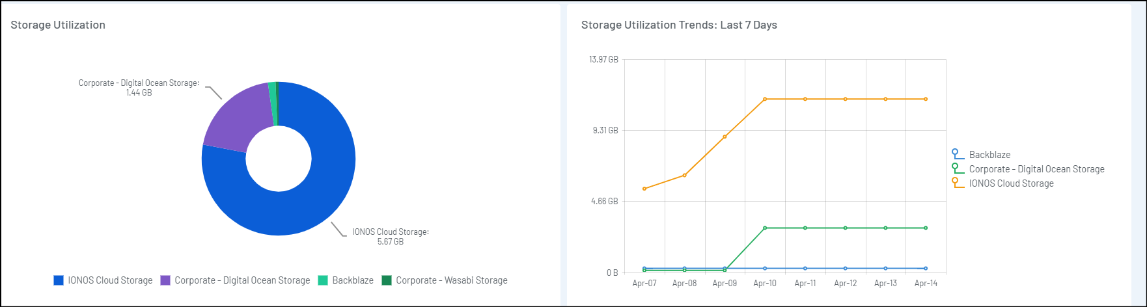The height and width of the screenshot is (307, 1147).
Task: Toggle Corporate - Wasabi Storage legend entry
Action: click(451, 280)
